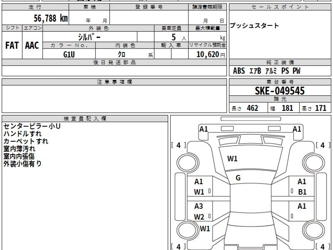This screenshot has height=250, width=333.
Task: Click the カーペットすれ note
Action: [26, 141]
